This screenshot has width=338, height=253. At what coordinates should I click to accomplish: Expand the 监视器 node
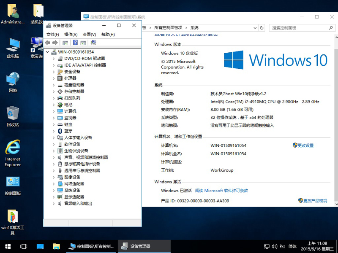pos(54,118)
